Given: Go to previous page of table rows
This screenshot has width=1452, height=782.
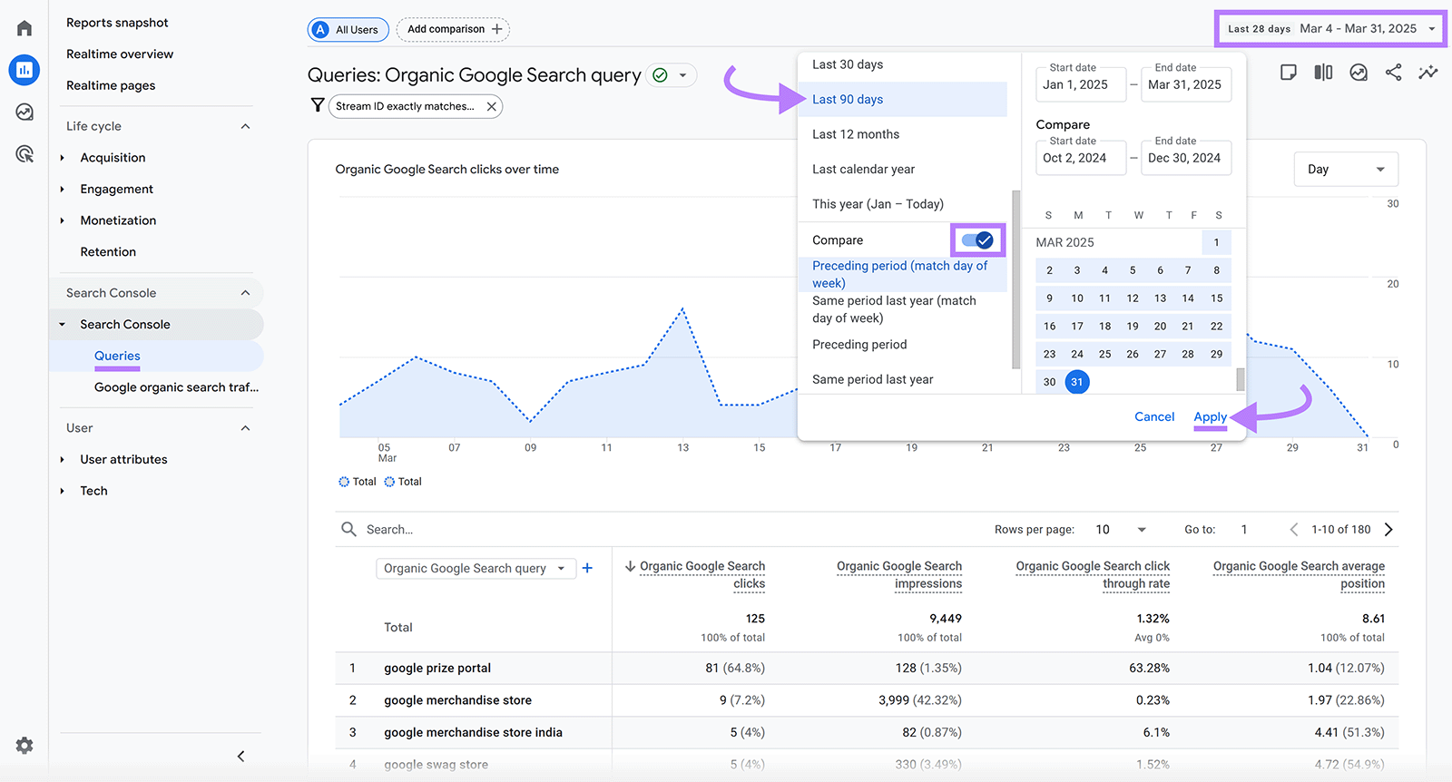Looking at the screenshot, I should point(1294,529).
